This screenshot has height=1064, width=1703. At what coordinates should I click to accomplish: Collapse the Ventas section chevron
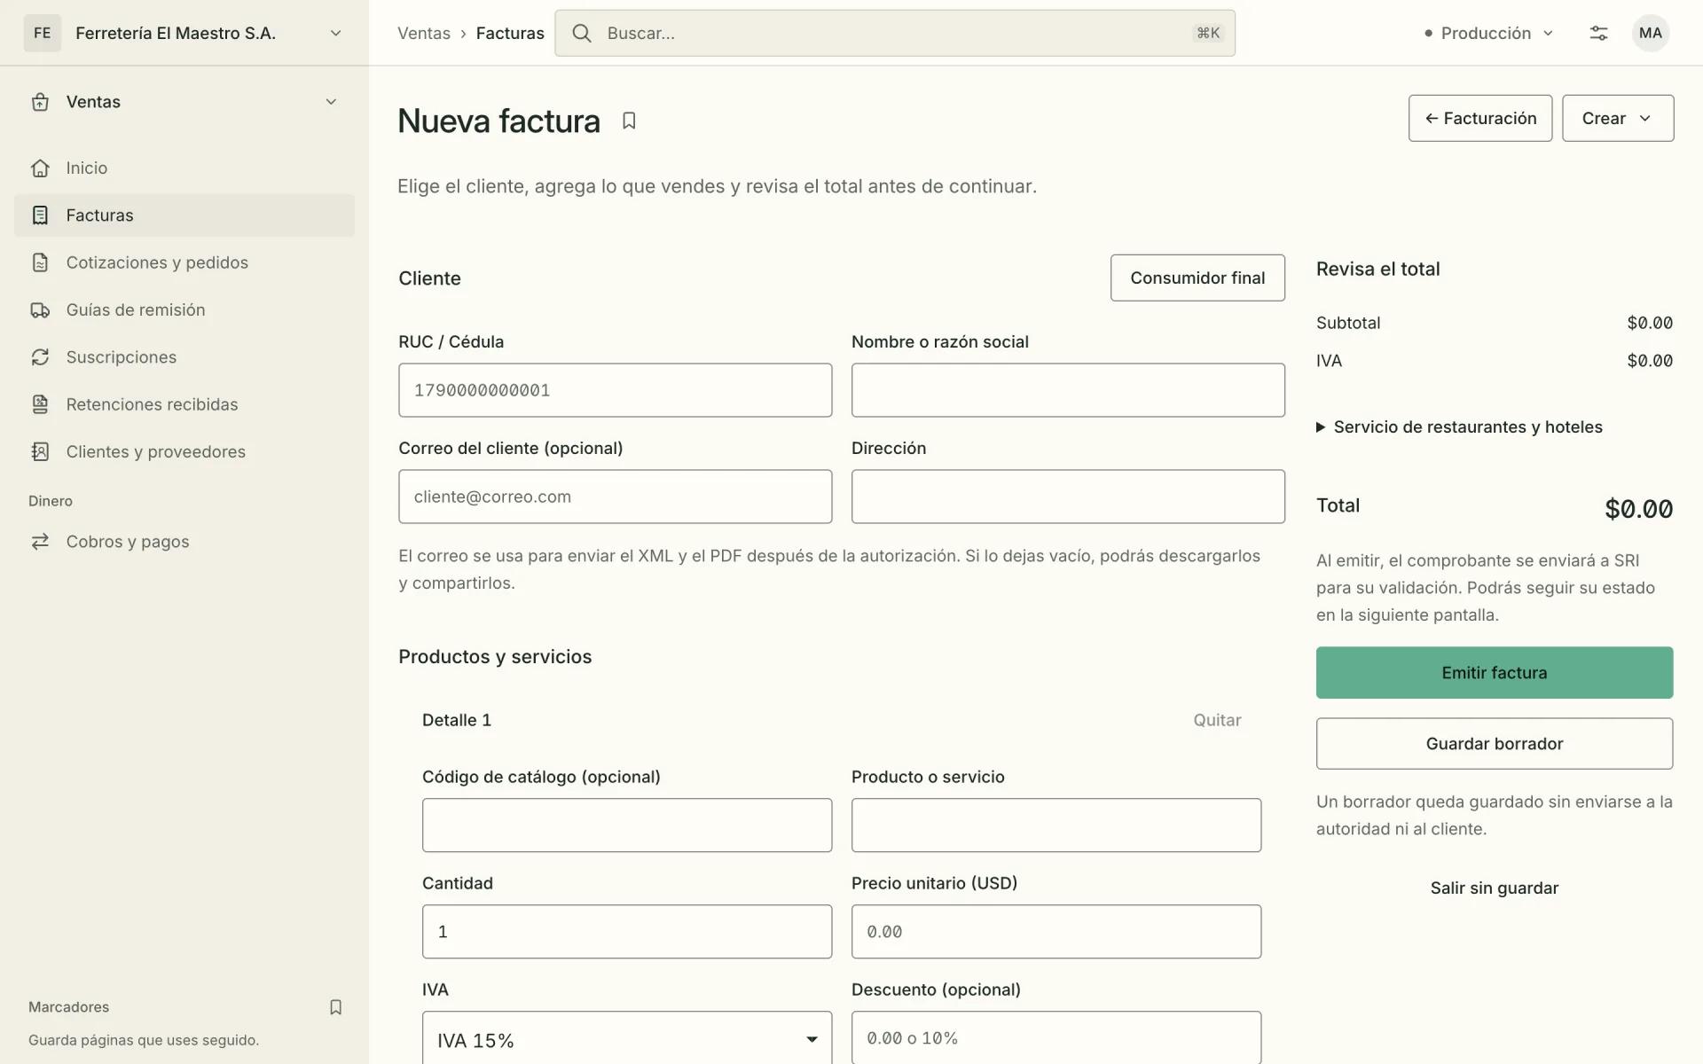331,102
